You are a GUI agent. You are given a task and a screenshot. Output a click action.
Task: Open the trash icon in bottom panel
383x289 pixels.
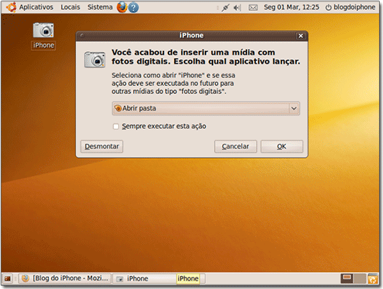(x=373, y=279)
